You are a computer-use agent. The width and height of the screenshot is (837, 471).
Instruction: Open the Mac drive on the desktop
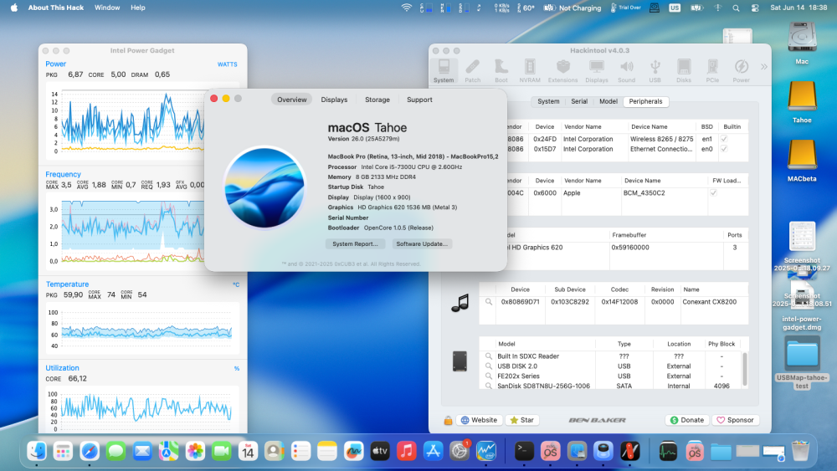(x=802, y=43)
